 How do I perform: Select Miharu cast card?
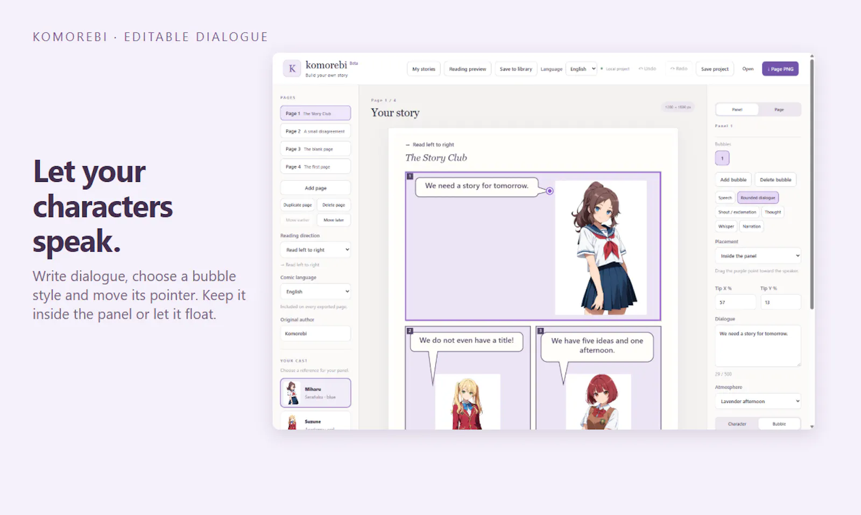point(315,393)
